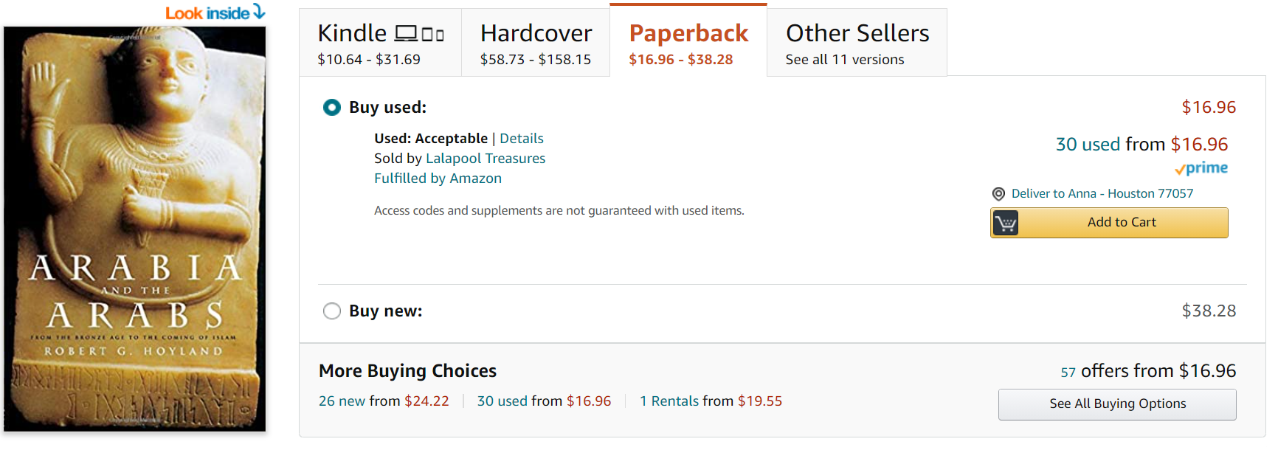Switch to the Hardcover format tab
Viewport: 1278px width, 450px height.
click(x=536, y=44)
